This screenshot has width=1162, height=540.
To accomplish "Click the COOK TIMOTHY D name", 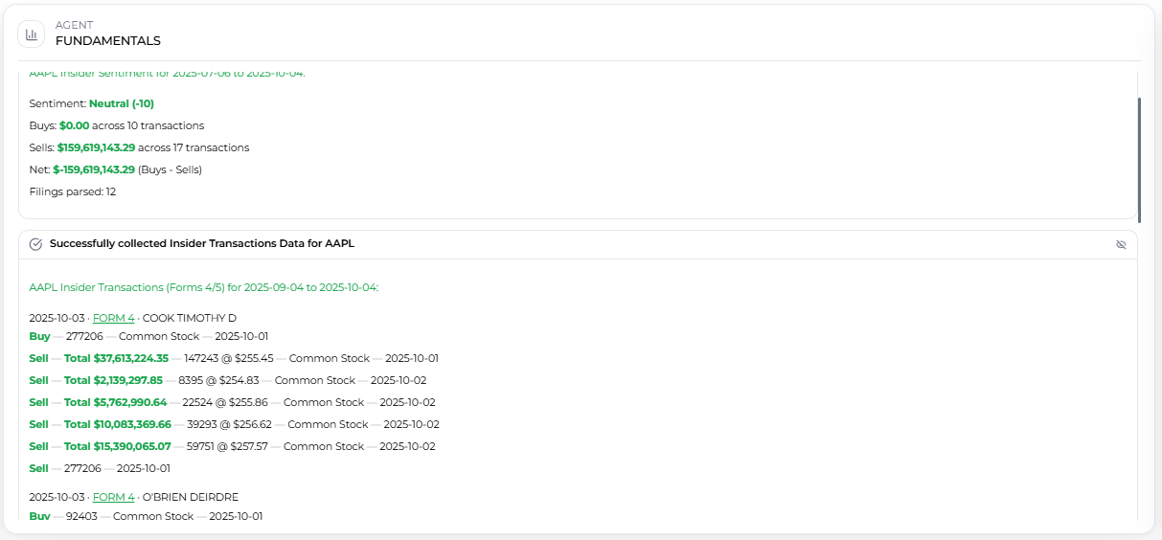I will click(x=190, y=318).
